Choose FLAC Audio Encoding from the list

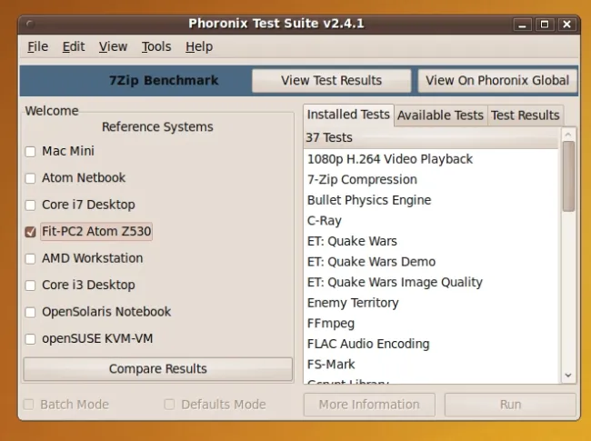point(368,344)
